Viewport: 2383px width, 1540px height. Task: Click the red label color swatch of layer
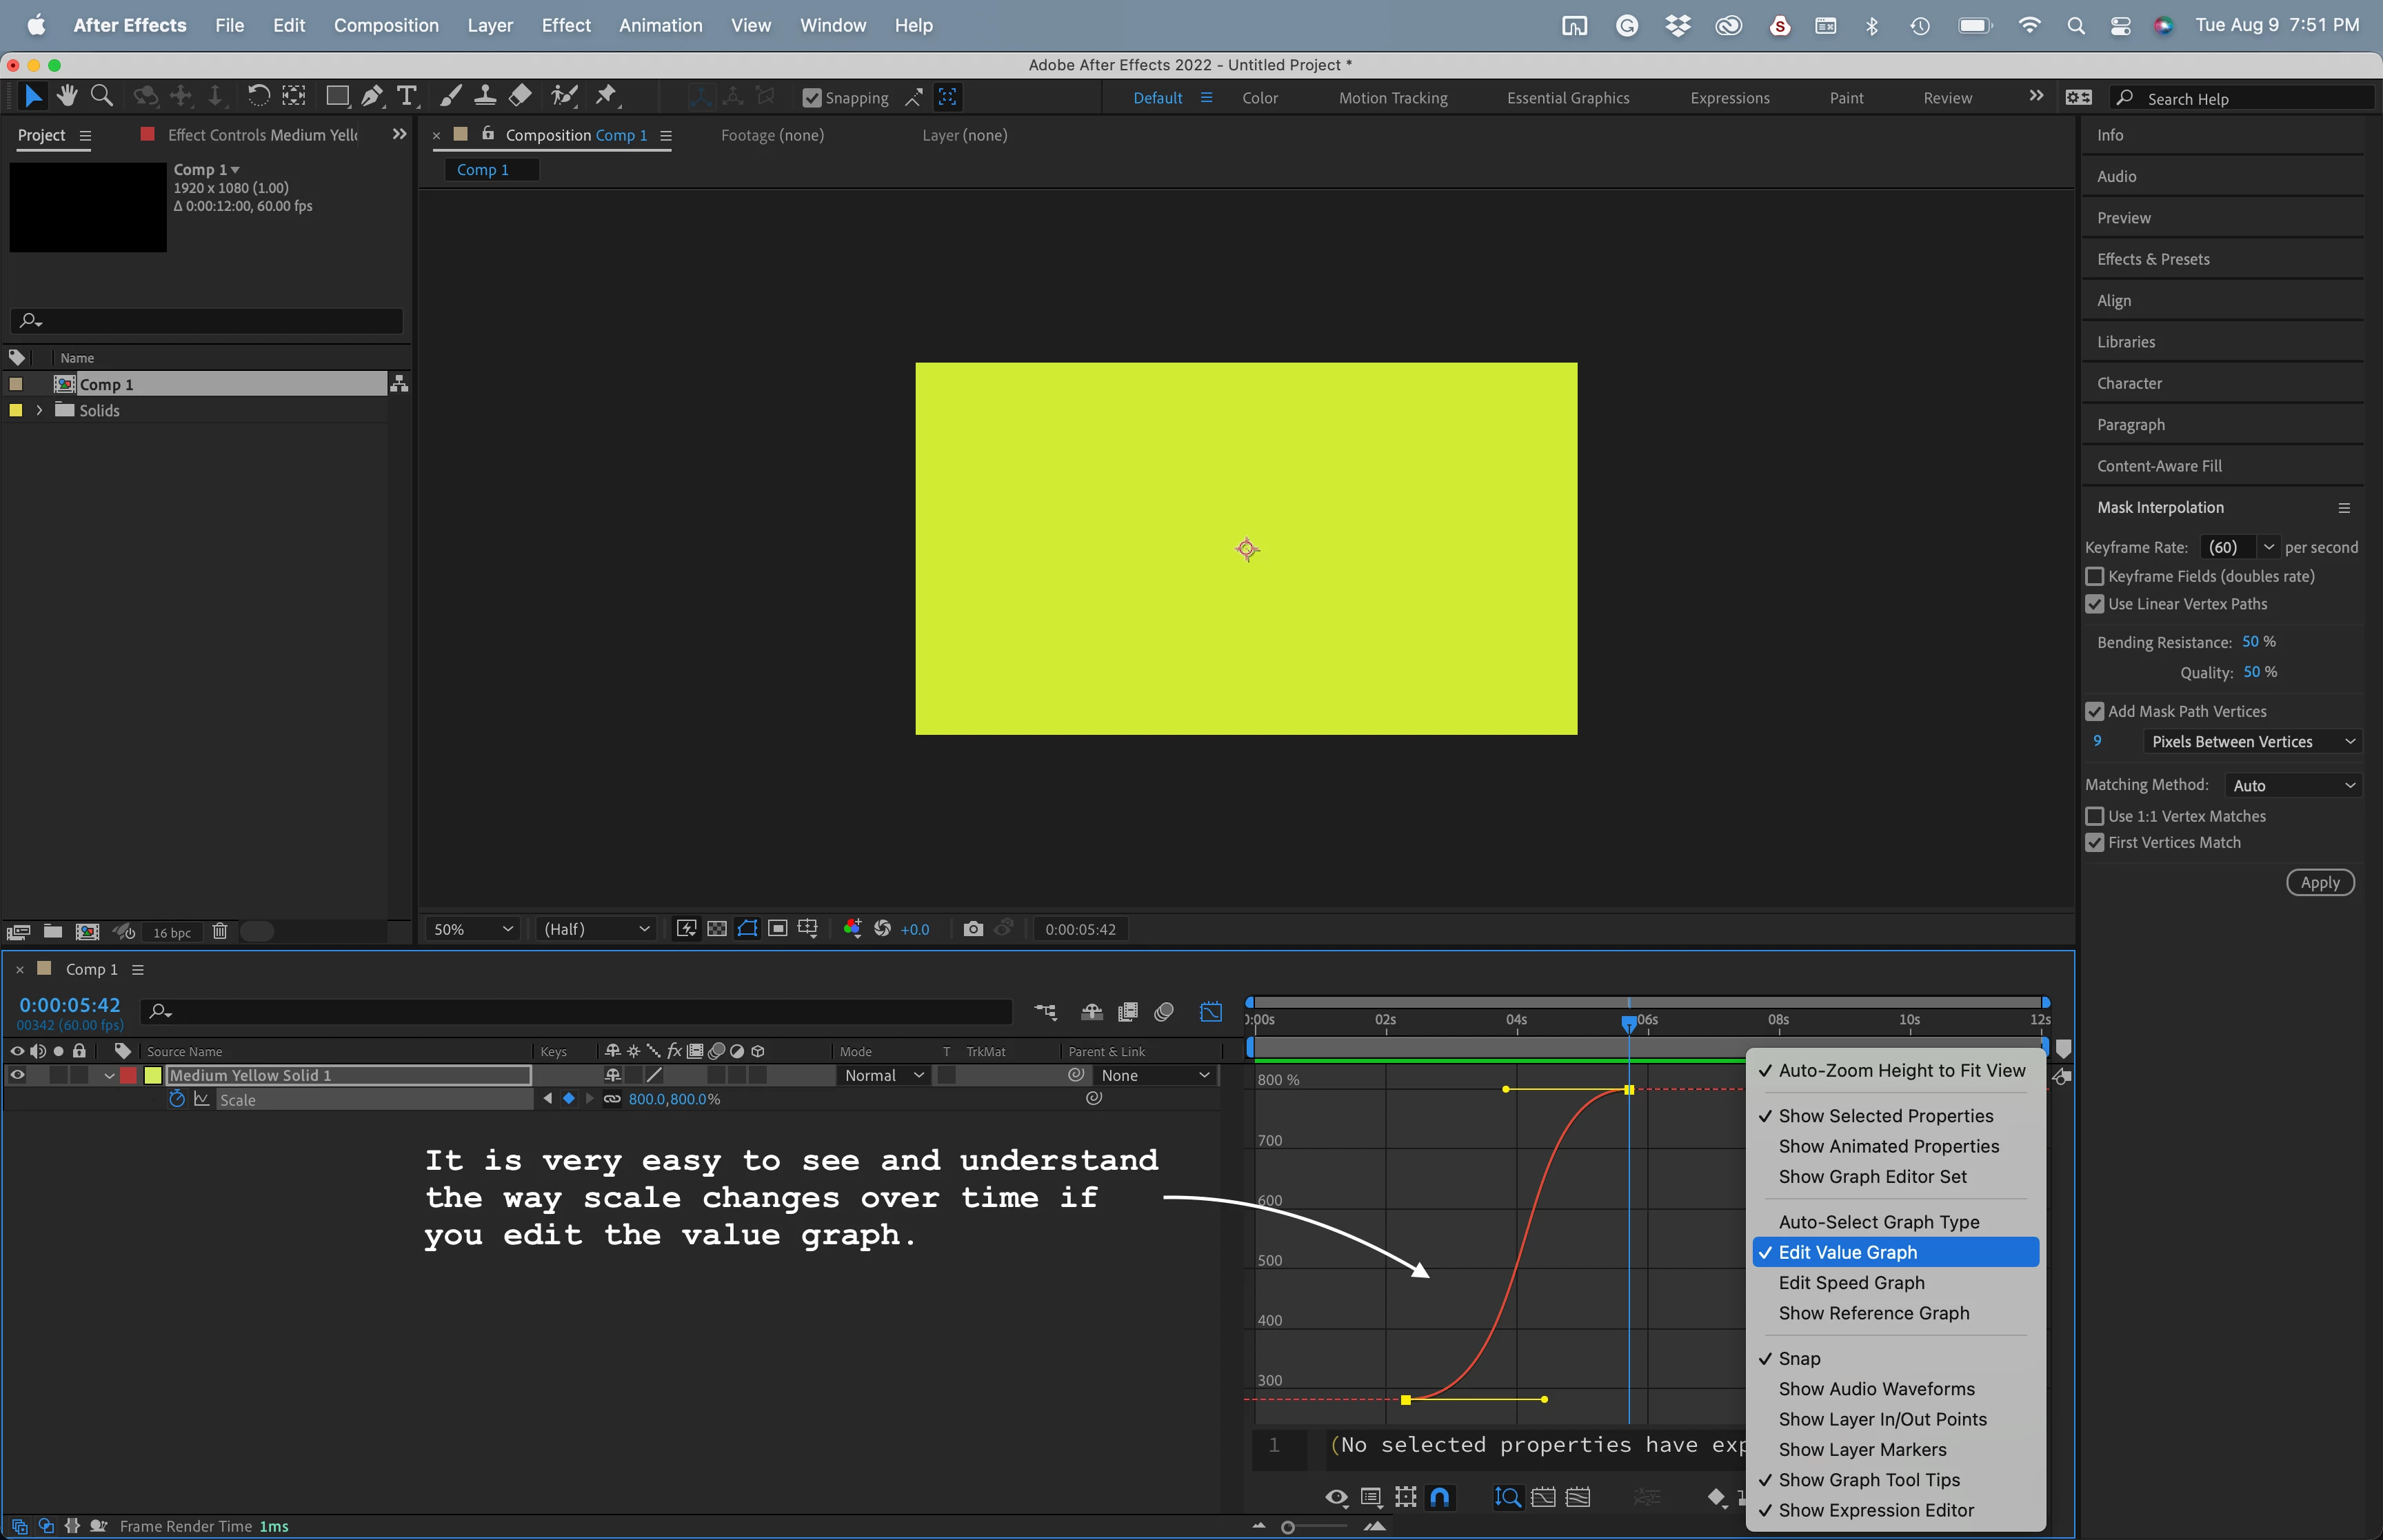[x=128, y=1075]
